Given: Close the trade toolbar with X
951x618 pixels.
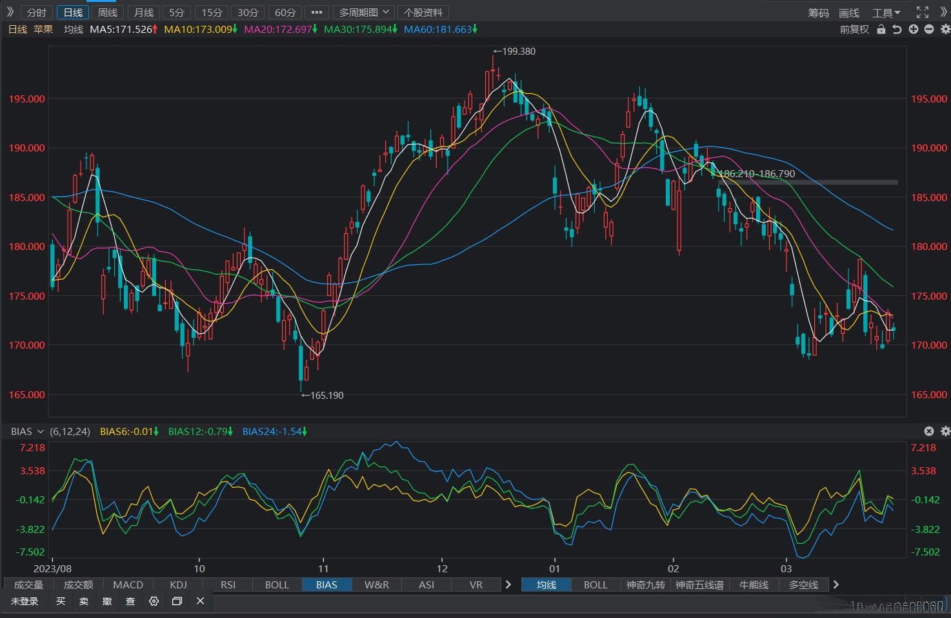Looking at the screenshot, I should (200, 601).
